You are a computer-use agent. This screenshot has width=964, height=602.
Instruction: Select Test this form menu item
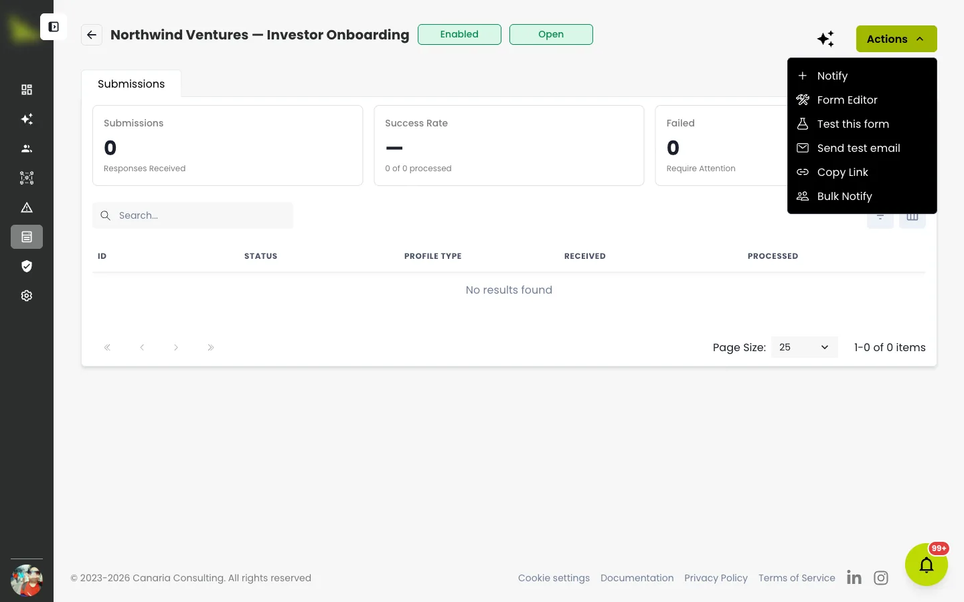862,124
